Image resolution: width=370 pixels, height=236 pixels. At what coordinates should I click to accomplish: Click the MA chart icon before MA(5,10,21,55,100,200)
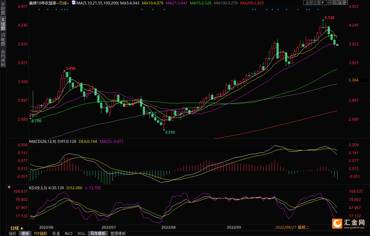point(74,3)
